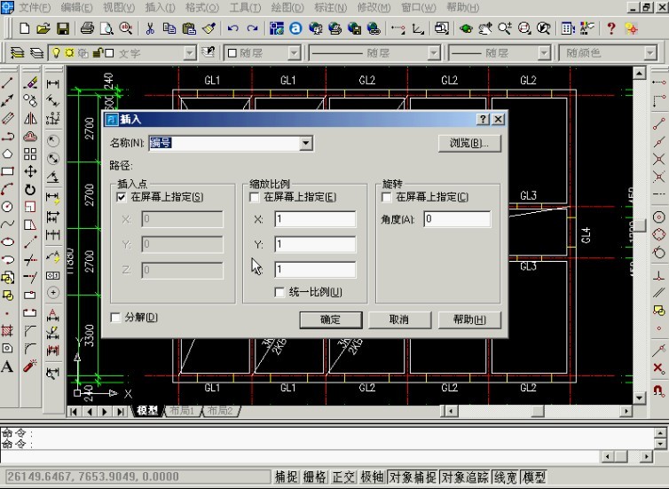Click the Open file folder icon

tap(43, 28)
